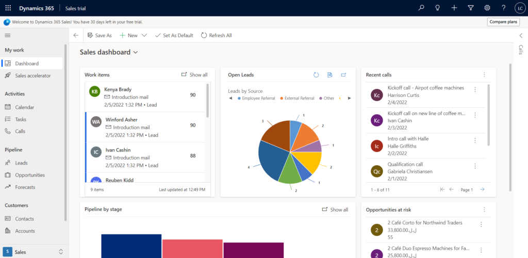Click the Dynamics 365 title

[37, 8]
